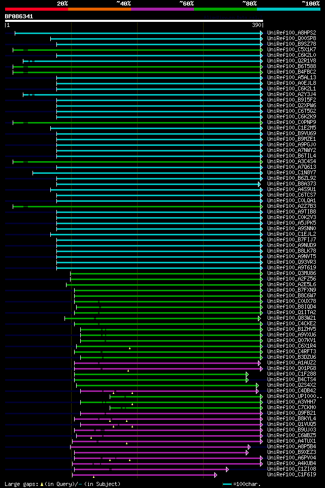Select UniRef100_B8A373 label
The width and height of the screenshot is (325, 488).
[291, 184]
